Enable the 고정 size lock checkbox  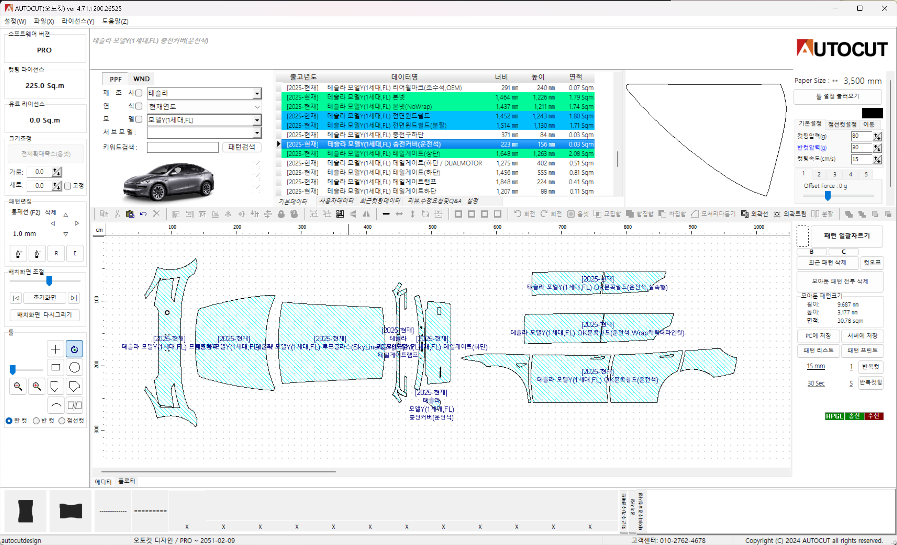[x=68, y=186]
